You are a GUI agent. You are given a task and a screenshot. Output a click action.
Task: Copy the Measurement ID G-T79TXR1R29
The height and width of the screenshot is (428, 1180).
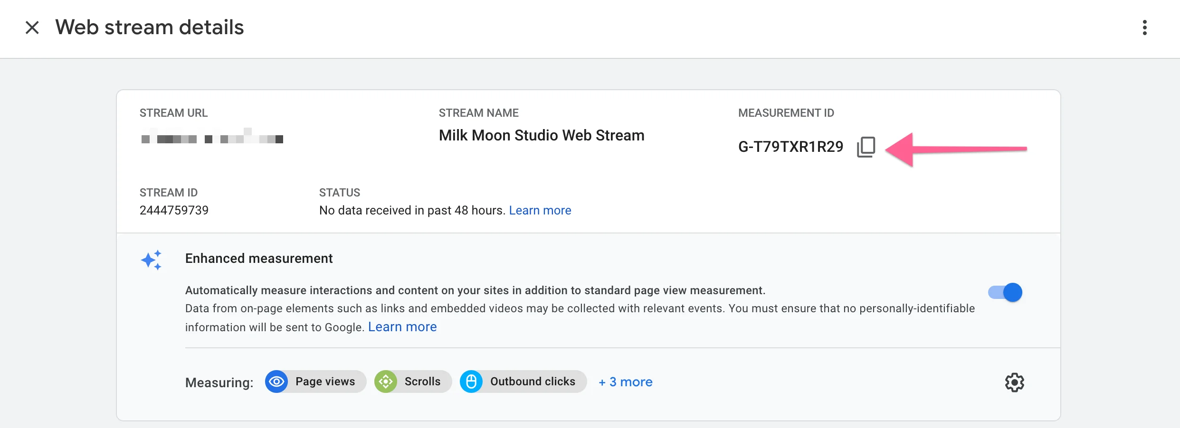pyautogui.click(x=866, y=146)
